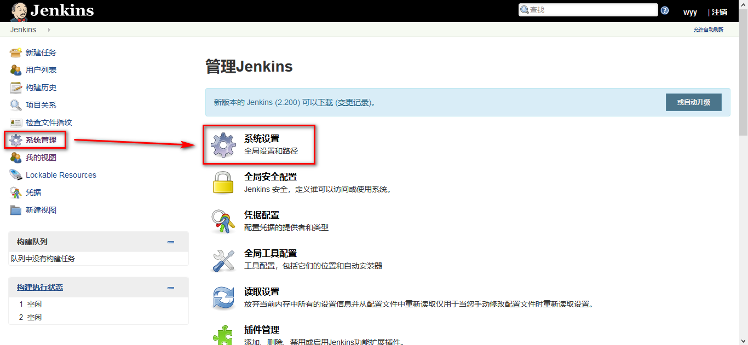Image resolution: width=748 pixels, height=345 pixels.
Task: Click the green puzzle-piece plugin icon
Action: coord(223,335)
